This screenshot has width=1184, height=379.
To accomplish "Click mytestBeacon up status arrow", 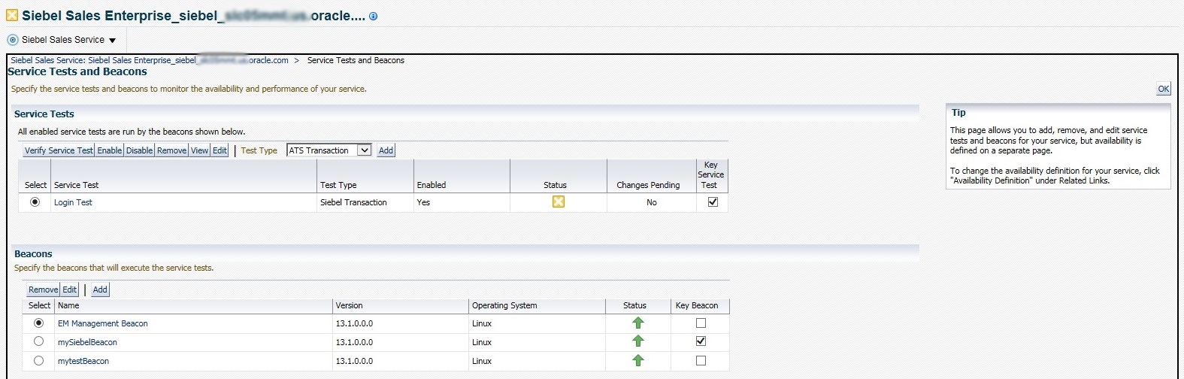I will click(638, 360).
